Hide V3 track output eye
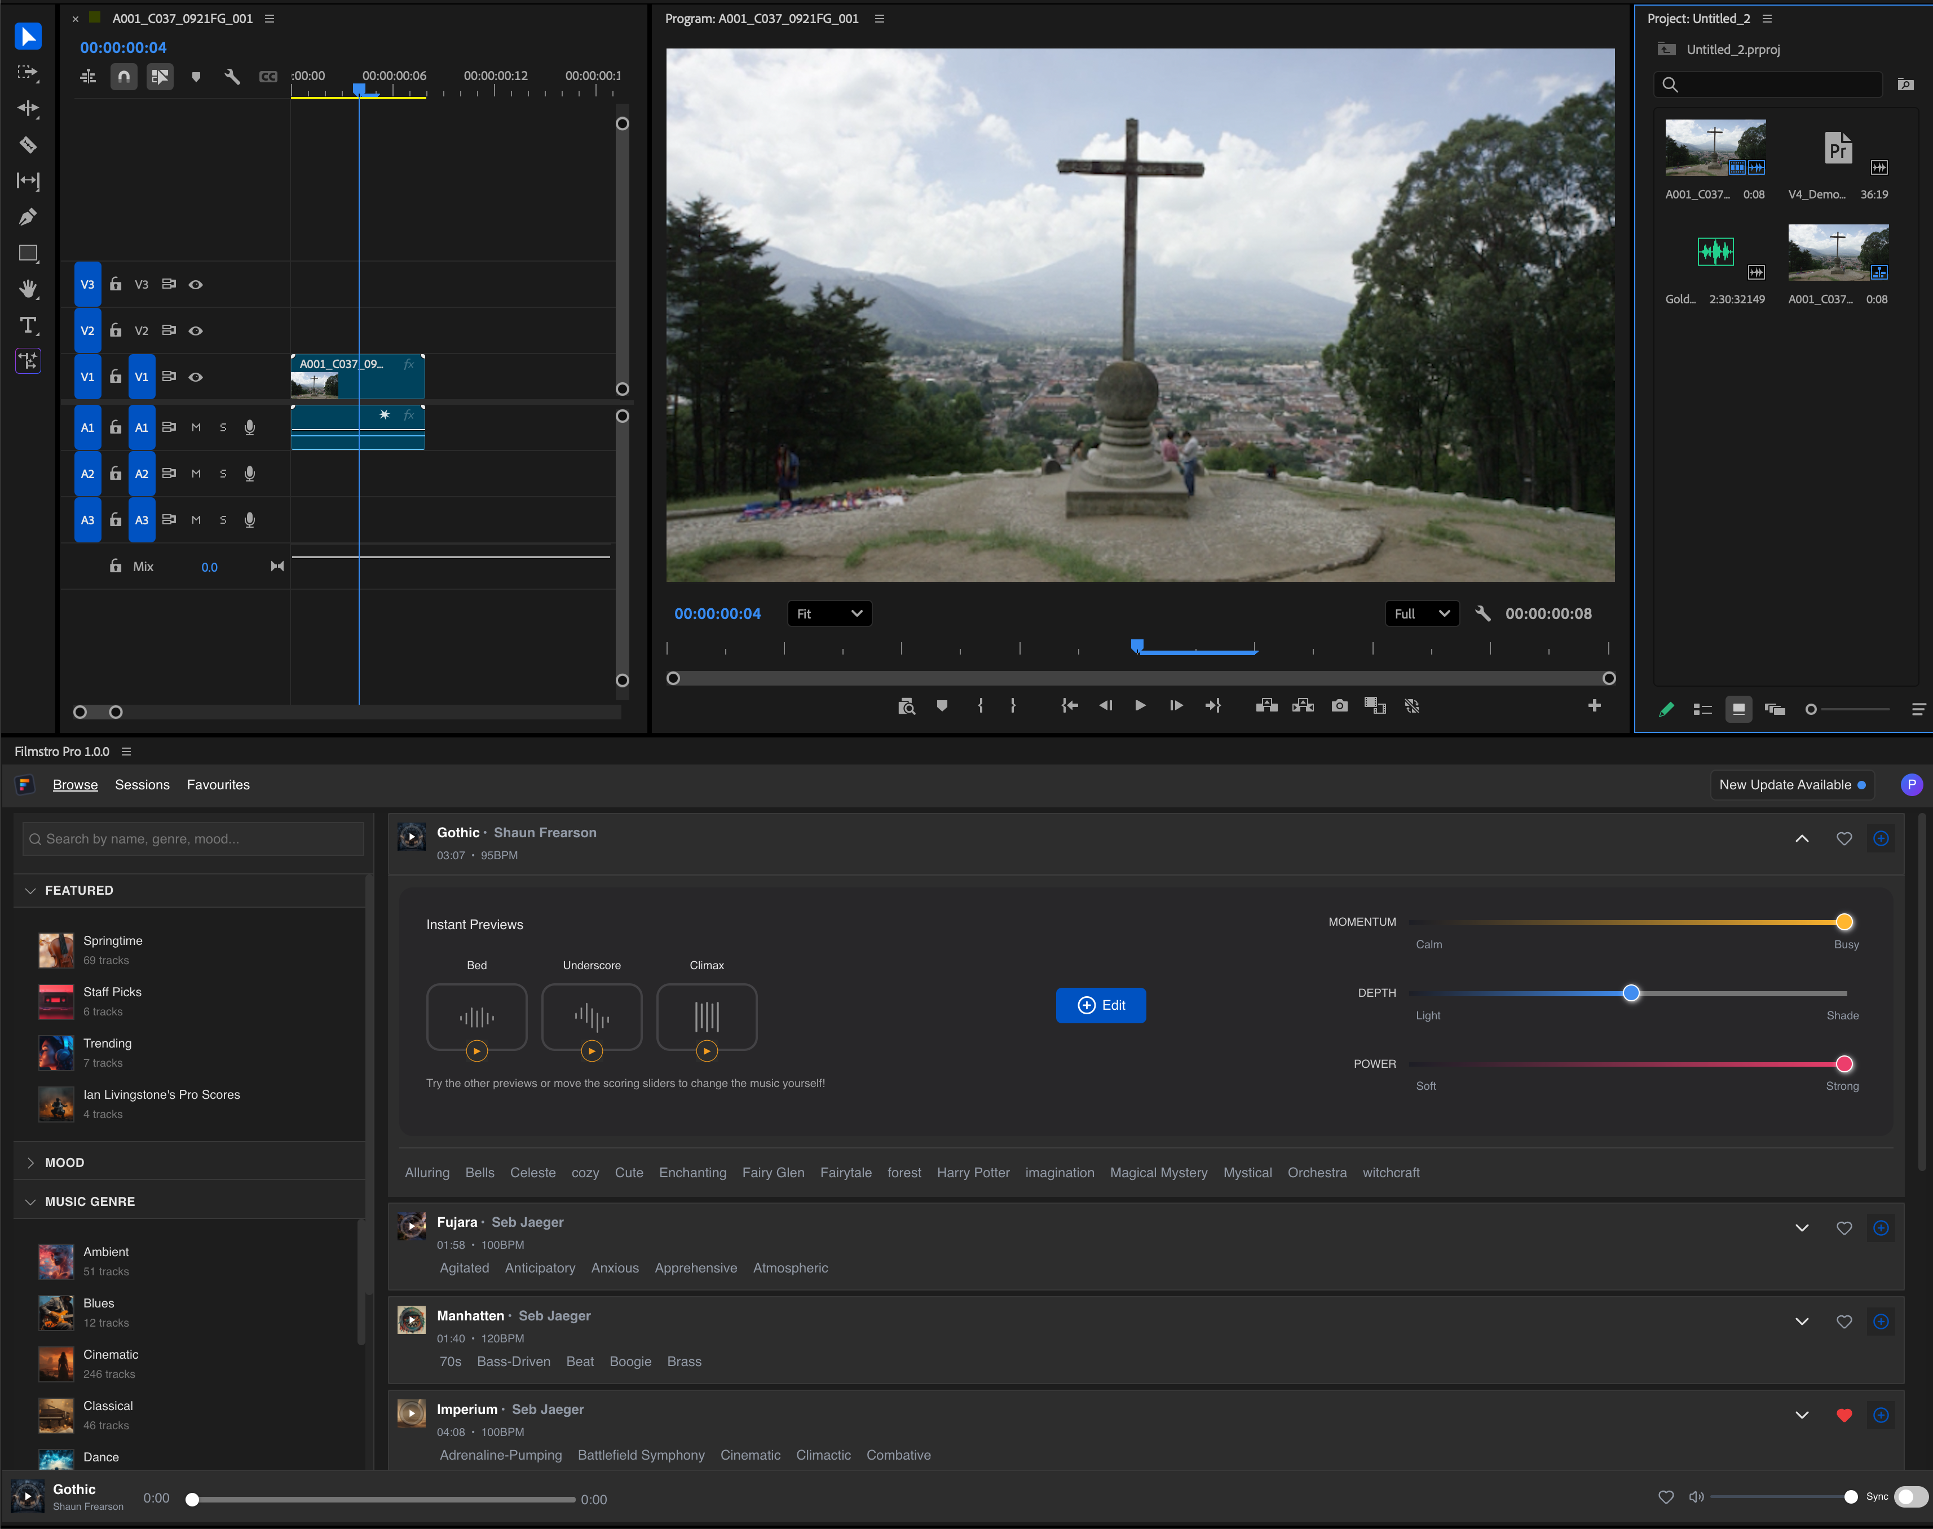The image size is (1933, 1529). pyautogui.click(x=195, y=285)
